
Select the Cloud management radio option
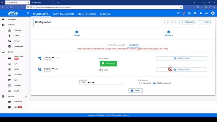[154, 83]
